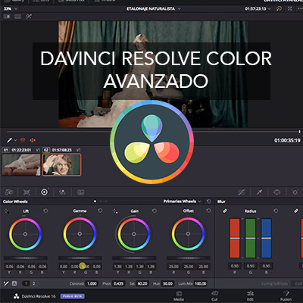Adjust the Gamma color wheel center
Image resolution: width=303 pixels, height=303 pixels.
(80, 234)
